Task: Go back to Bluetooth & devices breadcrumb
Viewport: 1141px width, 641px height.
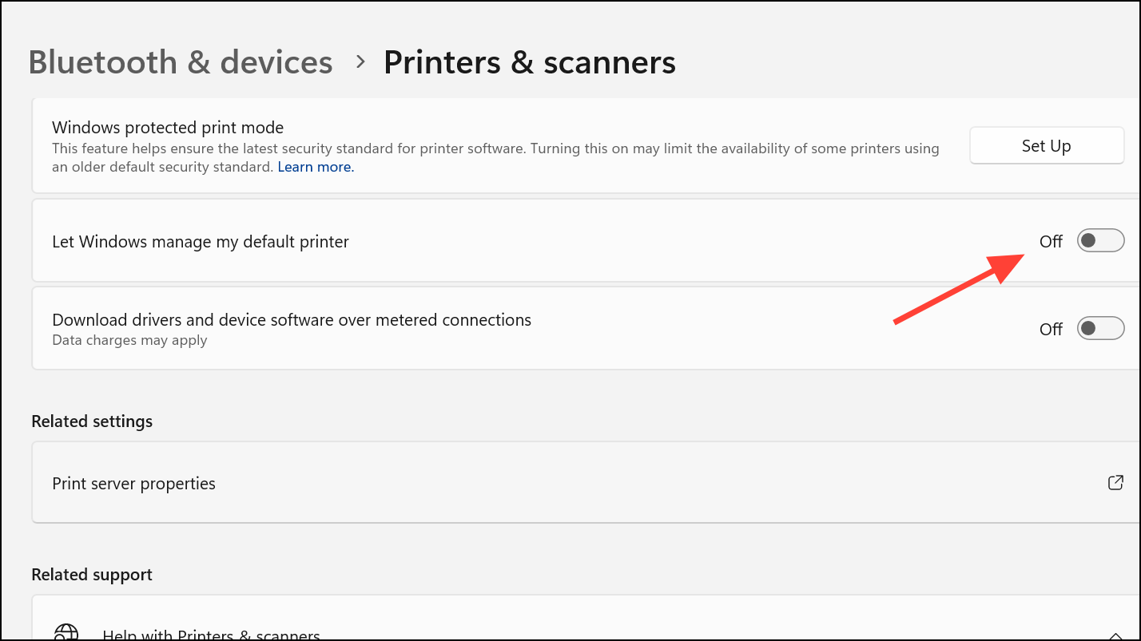Action: 181,62
